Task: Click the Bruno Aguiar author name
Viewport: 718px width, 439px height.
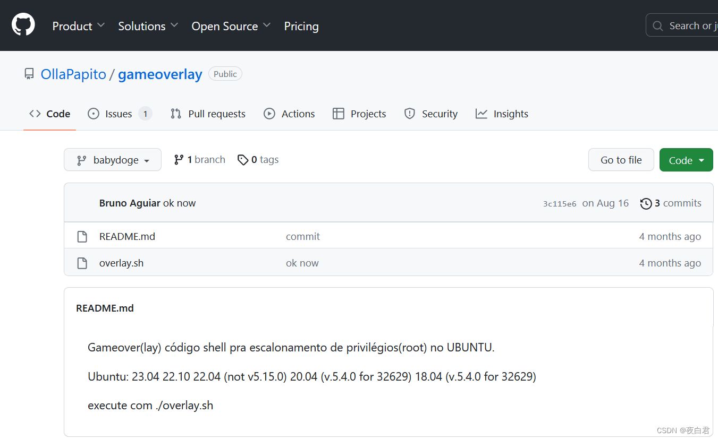Action: 130,203
